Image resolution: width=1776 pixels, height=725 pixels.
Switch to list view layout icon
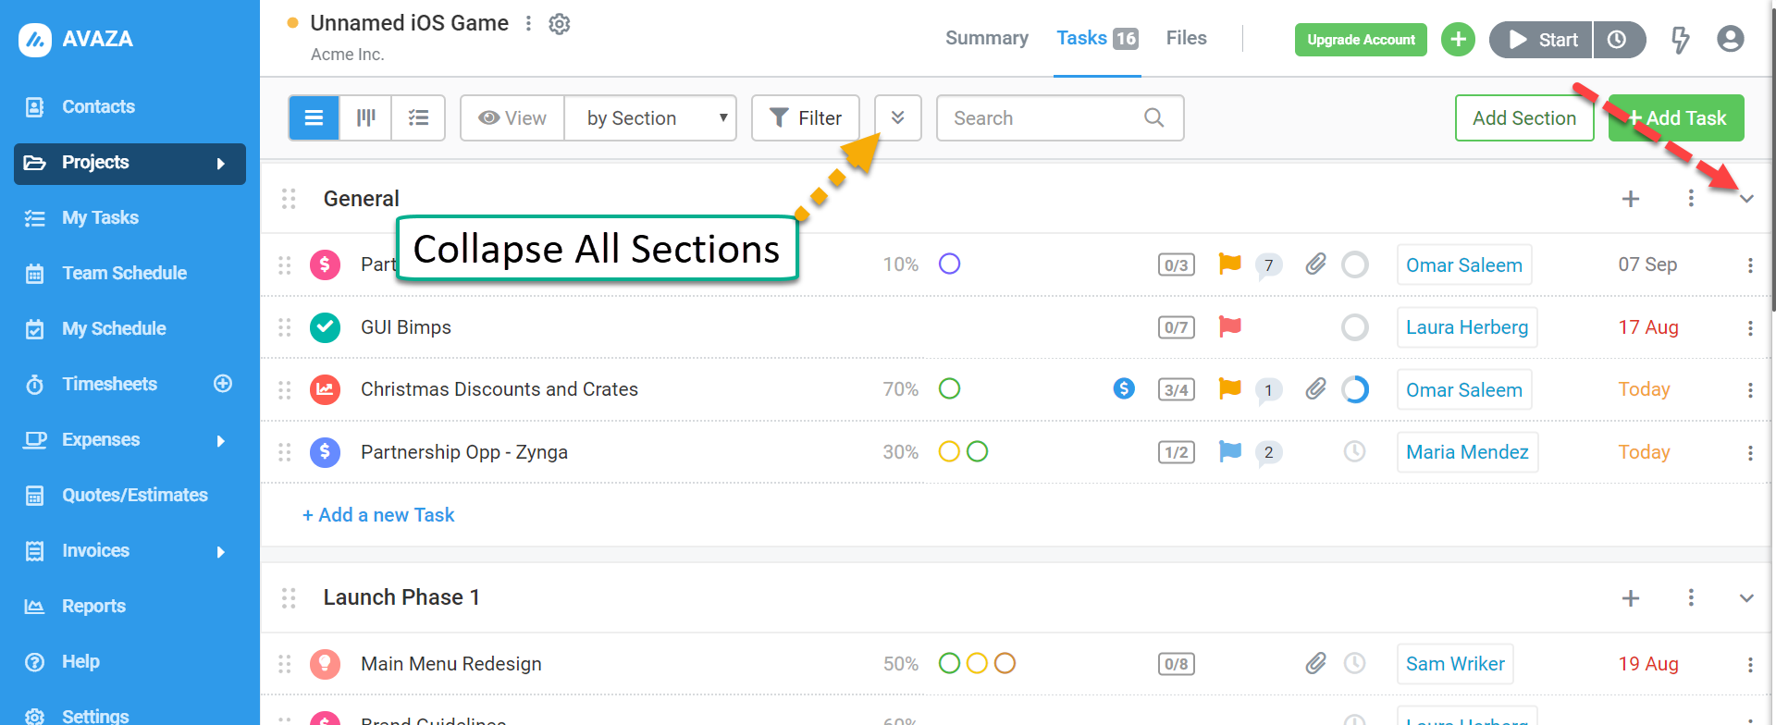[314, 118]
